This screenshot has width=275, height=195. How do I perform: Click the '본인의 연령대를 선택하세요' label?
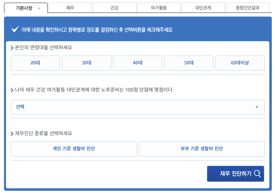click(44, 48)
